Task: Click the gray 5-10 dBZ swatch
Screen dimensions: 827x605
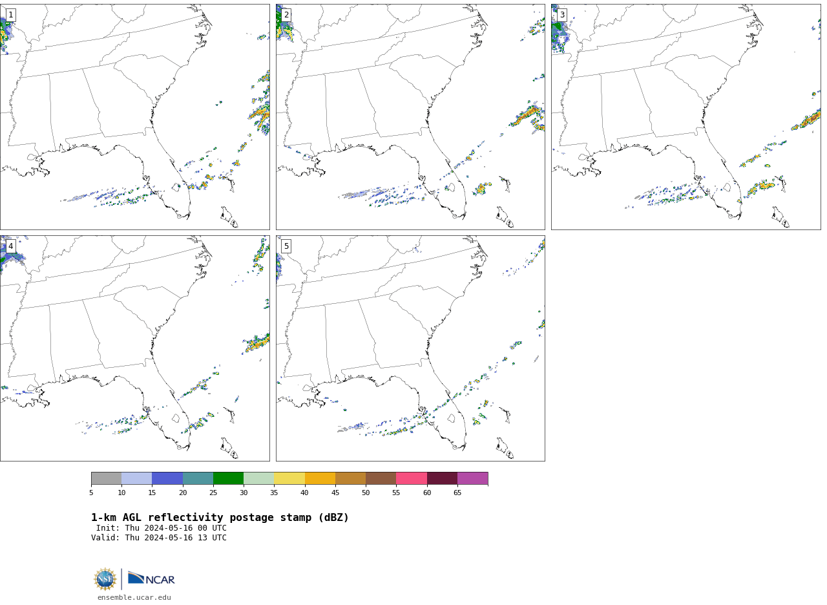Action: click(106, 478)
